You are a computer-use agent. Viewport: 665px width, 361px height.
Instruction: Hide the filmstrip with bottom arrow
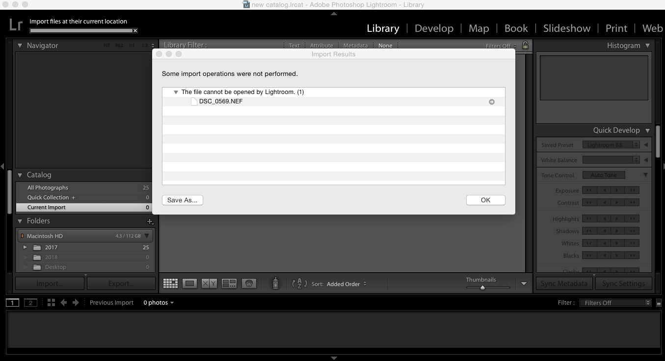tap(334, 358)
